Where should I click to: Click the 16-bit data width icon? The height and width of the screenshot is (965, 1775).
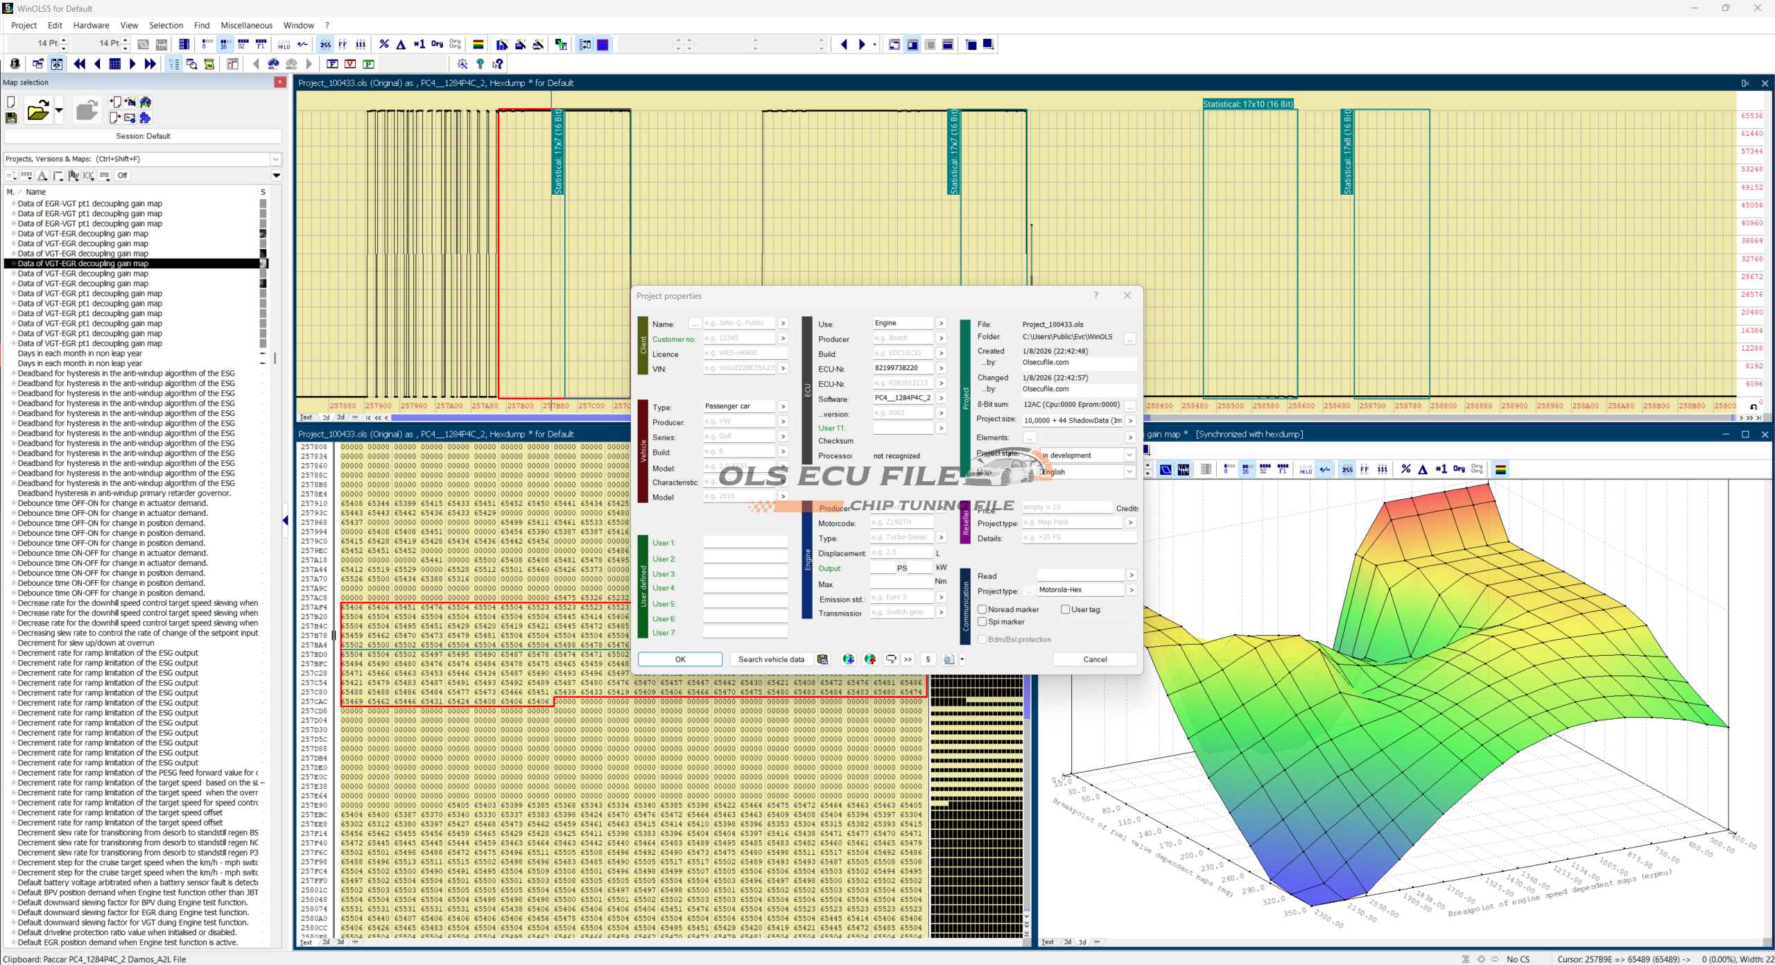(224, 44)
